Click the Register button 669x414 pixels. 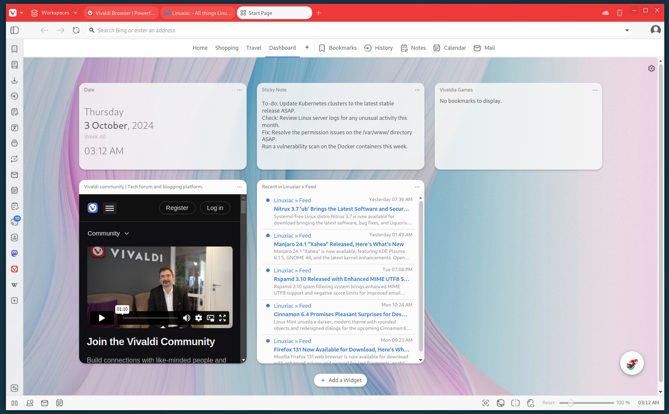(x=177, y=208)
